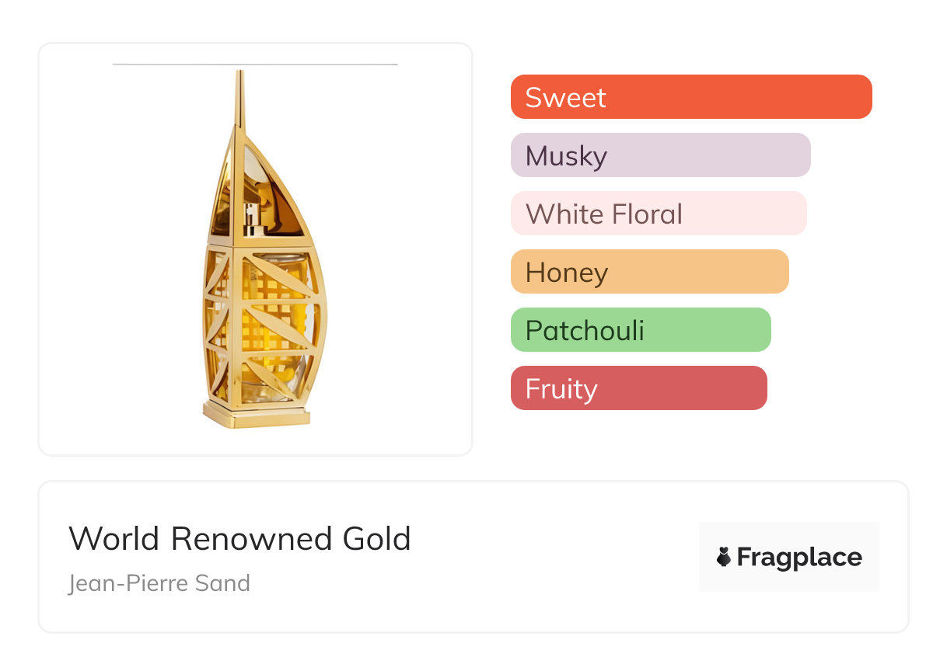
Task: Click the "Fruity" text label
Action: (561, 388)
